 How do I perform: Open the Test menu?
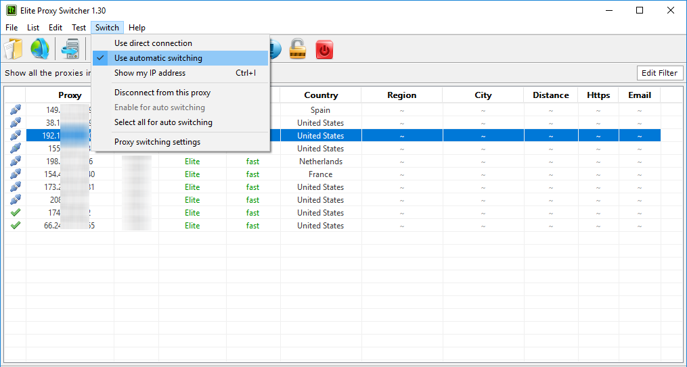pyautogui.click(x=79, y=28)
